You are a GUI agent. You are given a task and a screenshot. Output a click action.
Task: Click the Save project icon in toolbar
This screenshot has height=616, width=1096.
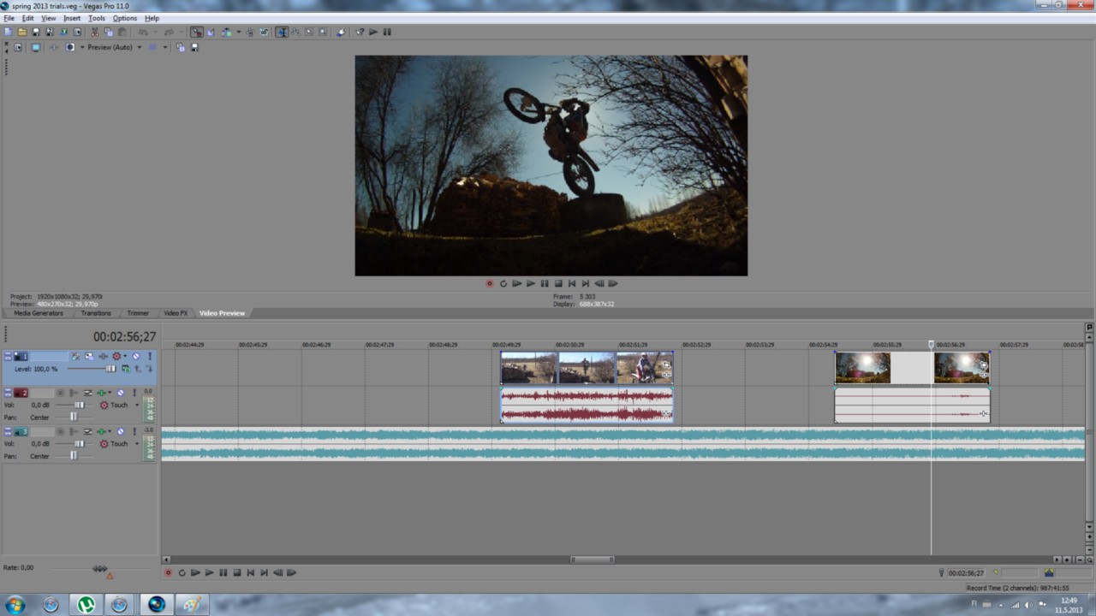coord(36,33)
